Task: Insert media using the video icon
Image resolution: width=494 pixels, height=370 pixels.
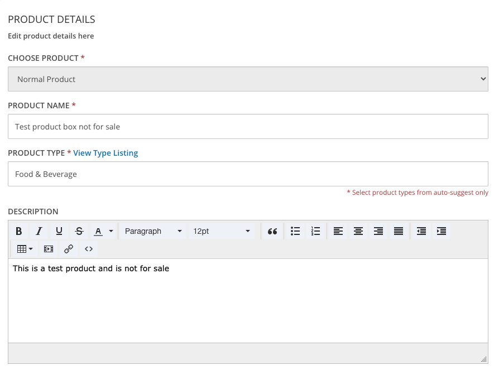Action: point(49,249)
